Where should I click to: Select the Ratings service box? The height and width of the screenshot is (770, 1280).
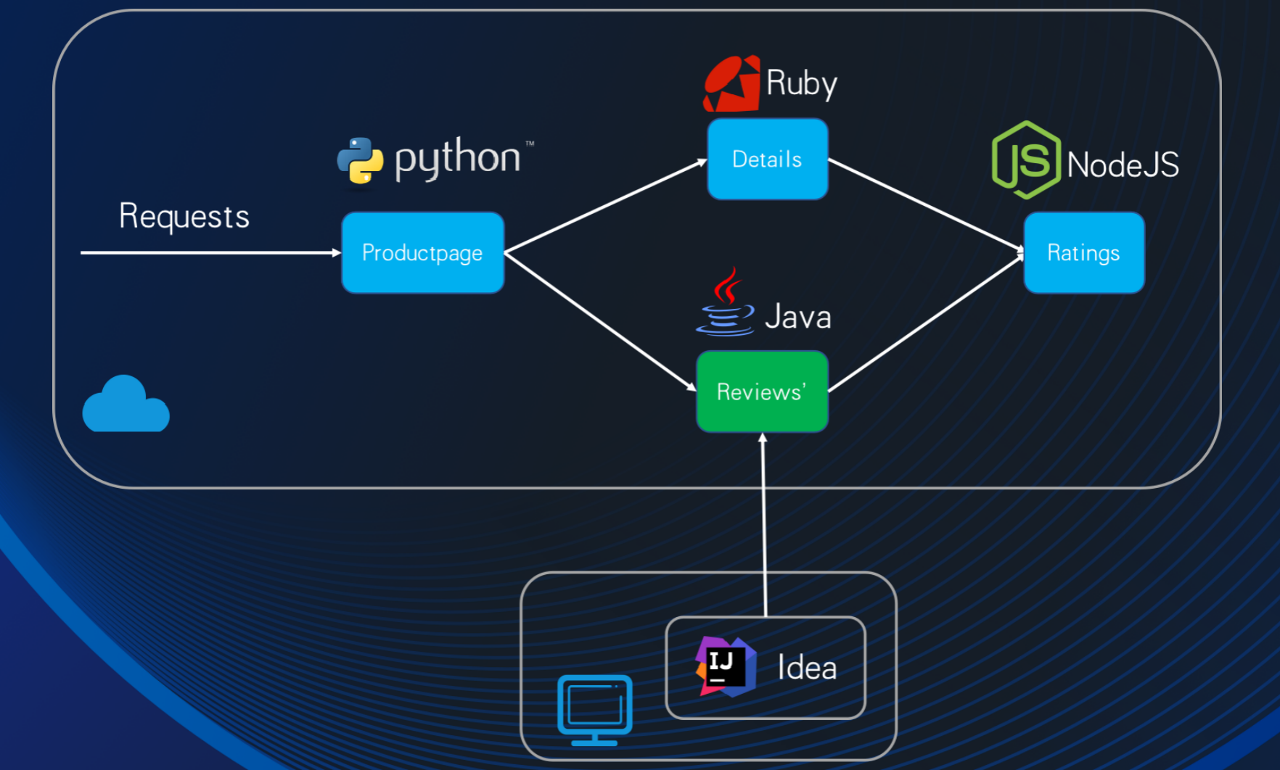tap(1084, 252)
